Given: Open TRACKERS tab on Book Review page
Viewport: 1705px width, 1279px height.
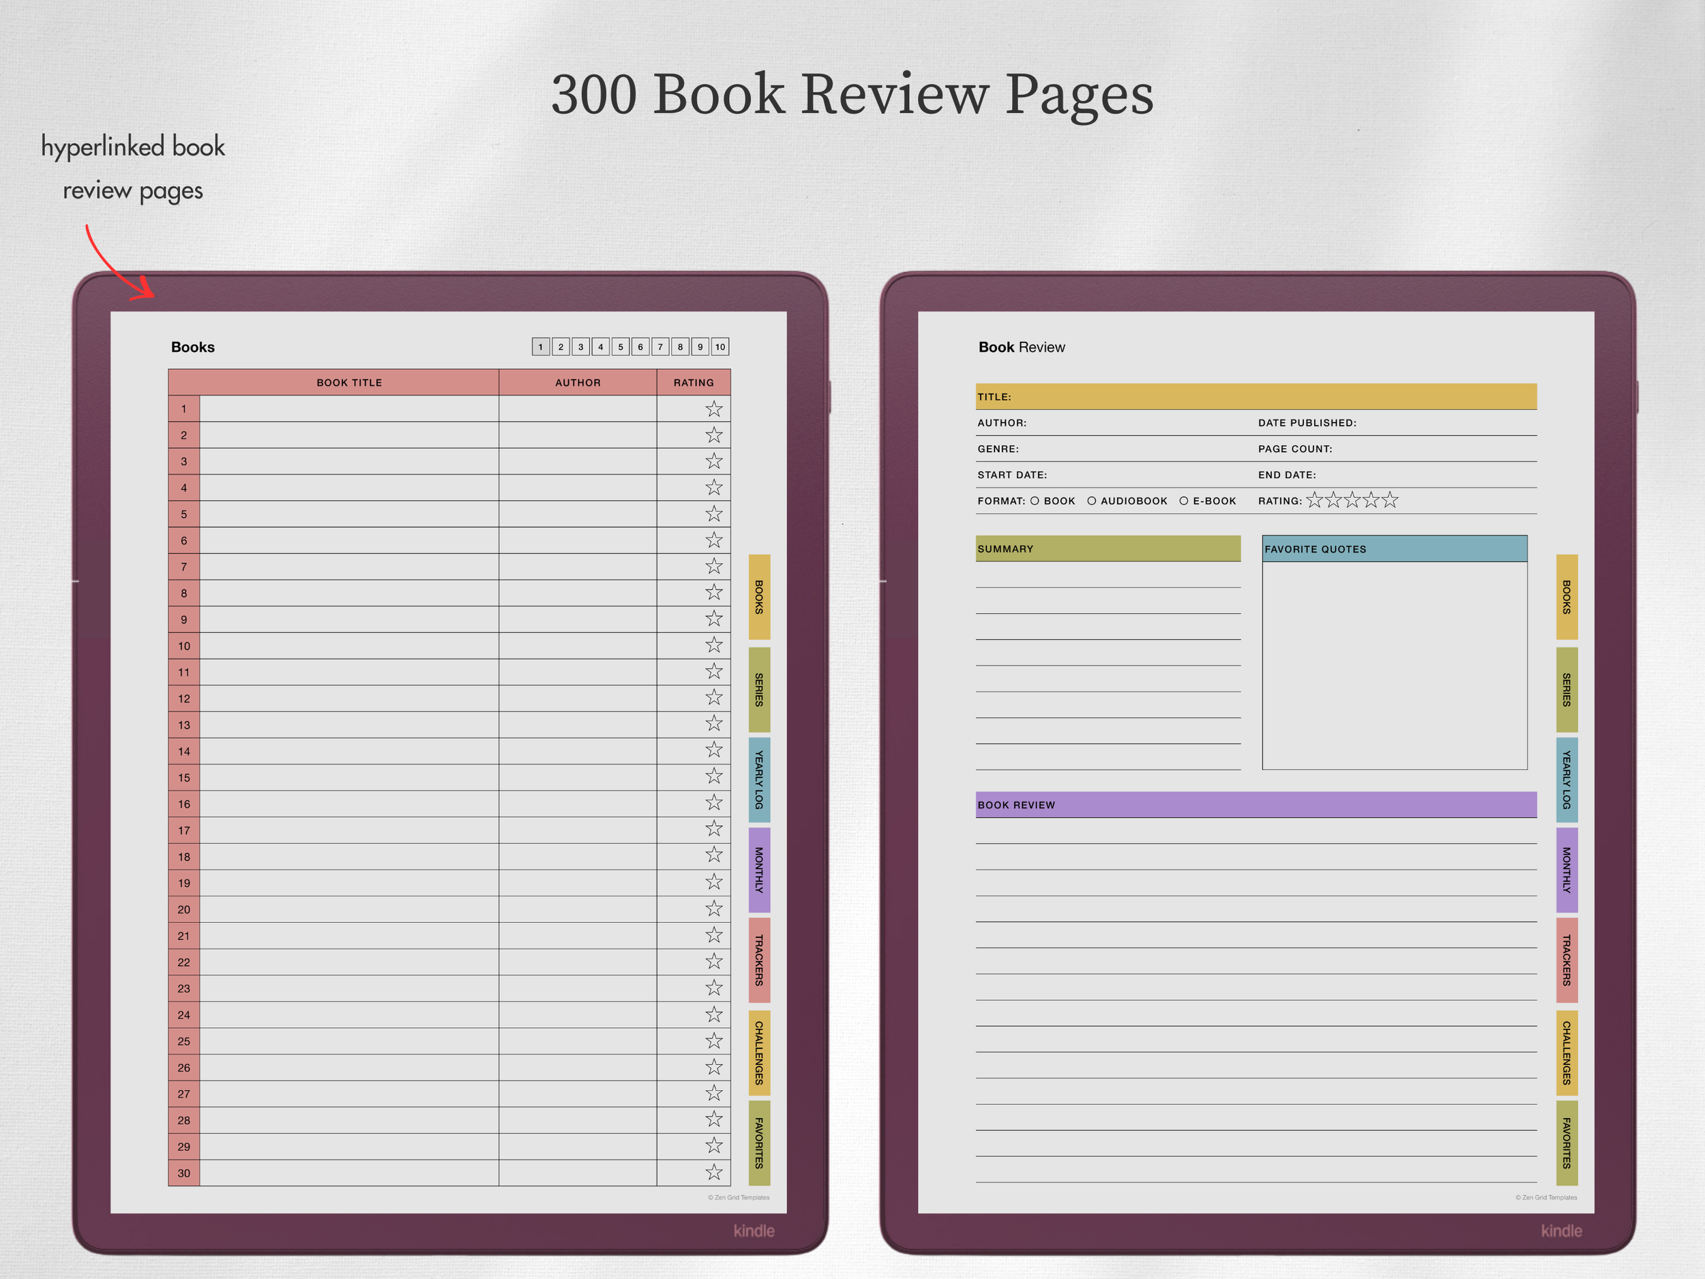Looking at the screenshot, I should pyautogui.click(x=1567, y=960).
